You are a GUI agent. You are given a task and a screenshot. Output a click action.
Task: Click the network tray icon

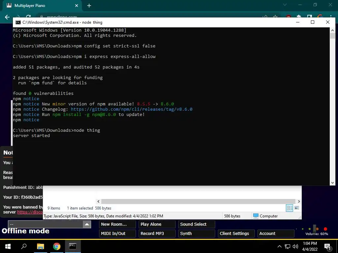coord(287,246)
